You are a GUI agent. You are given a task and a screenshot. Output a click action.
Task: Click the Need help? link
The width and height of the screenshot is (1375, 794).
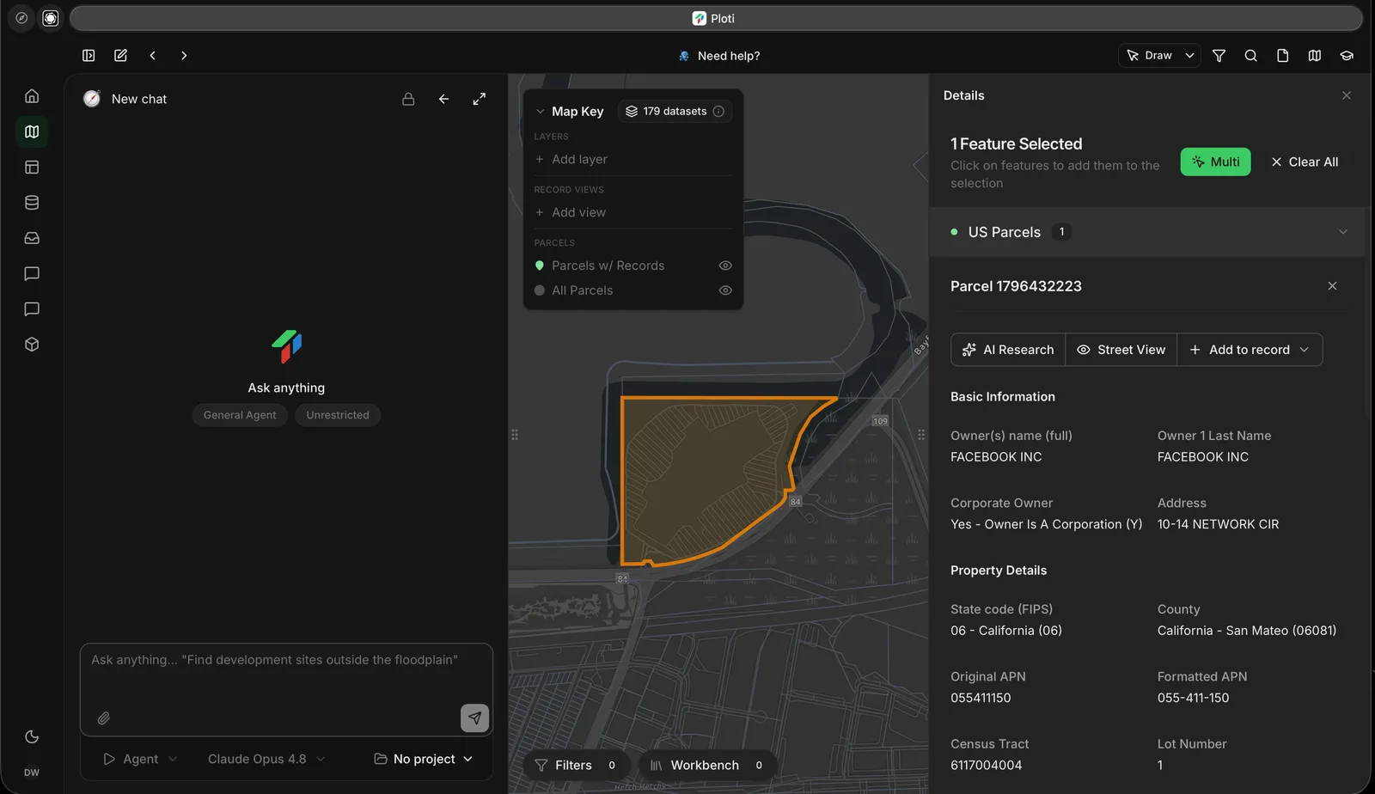click(x=718, y=56)
